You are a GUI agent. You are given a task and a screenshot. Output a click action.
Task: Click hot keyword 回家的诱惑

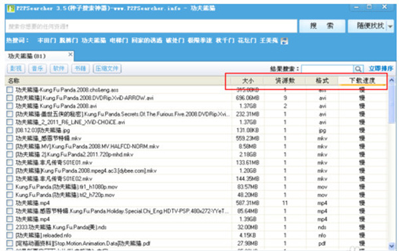point(146,41)
